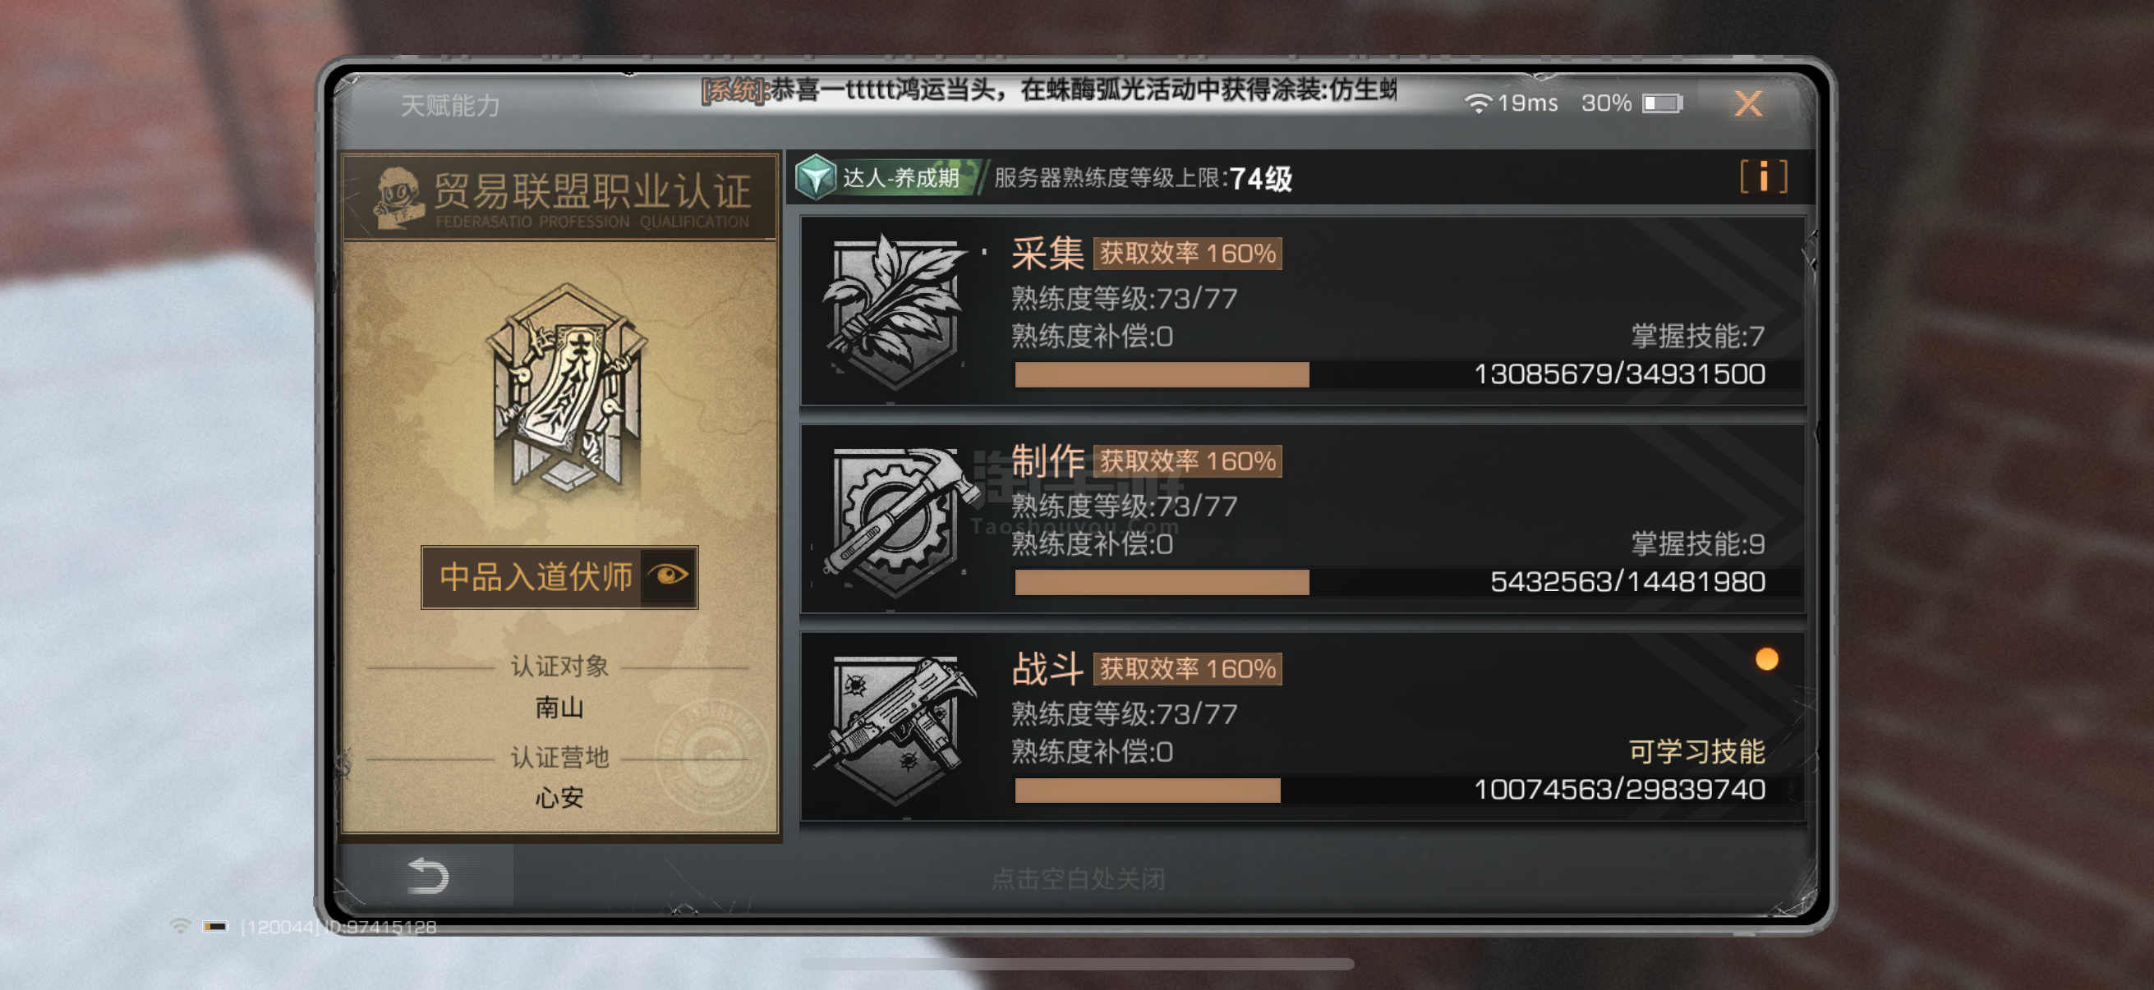Toggle the eye on 中品入道伏师 title
The height and width of the screenshot is (990, 2154).
(668, 576)
